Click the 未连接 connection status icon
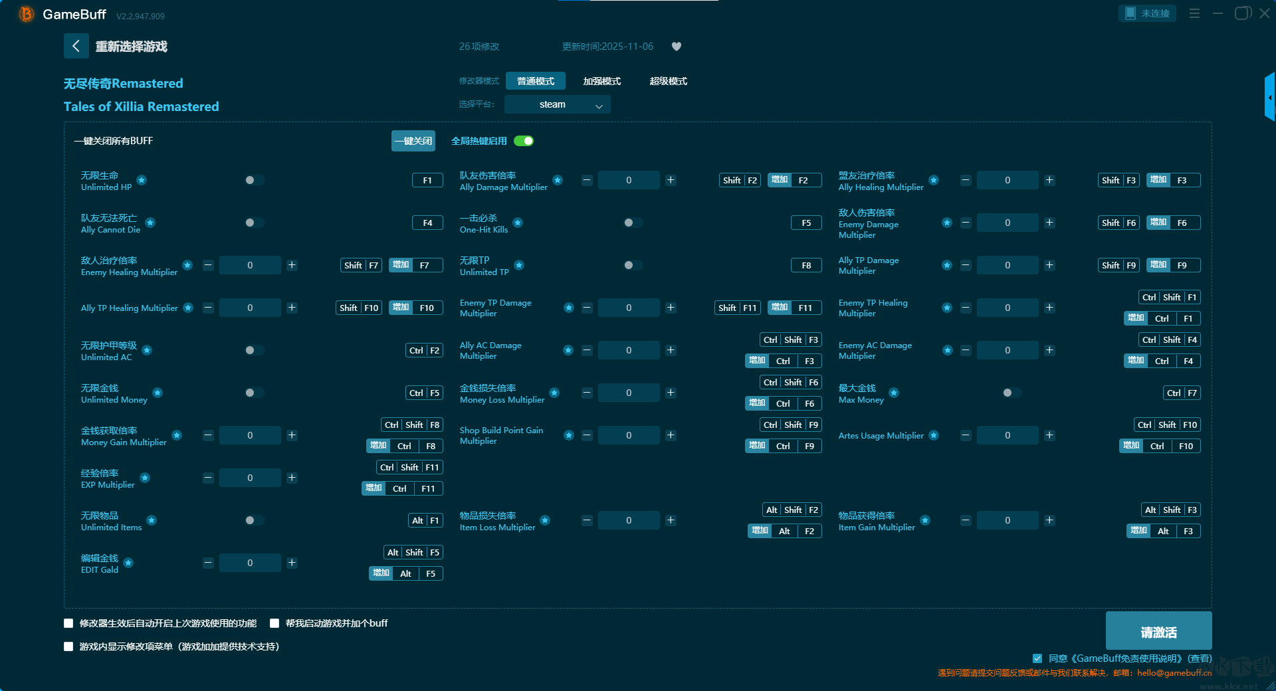Screen dimensions: 1276x691 click(x=1130, y=13)
